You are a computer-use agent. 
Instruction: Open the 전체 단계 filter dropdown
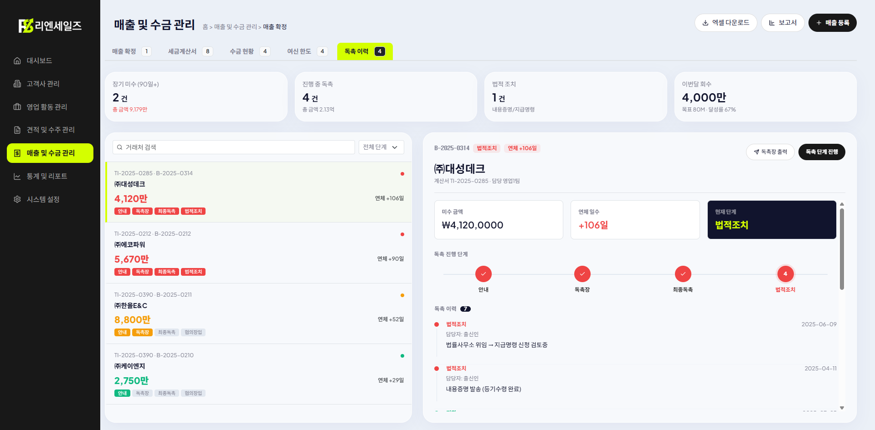point(381,147)
